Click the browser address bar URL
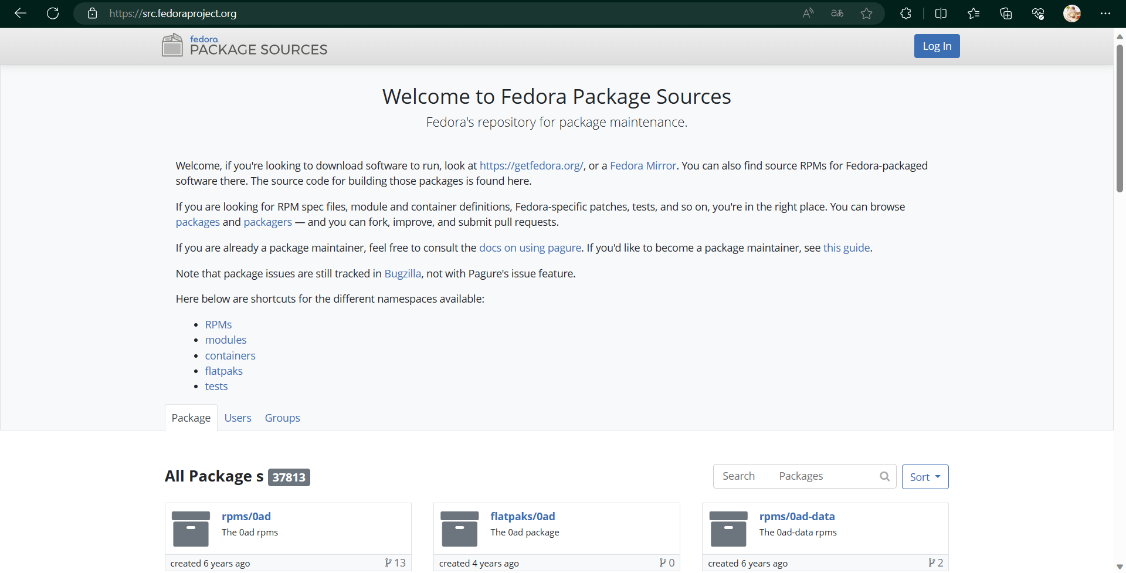The width and height of the screenshot is (1126, 573). (173, 13)
